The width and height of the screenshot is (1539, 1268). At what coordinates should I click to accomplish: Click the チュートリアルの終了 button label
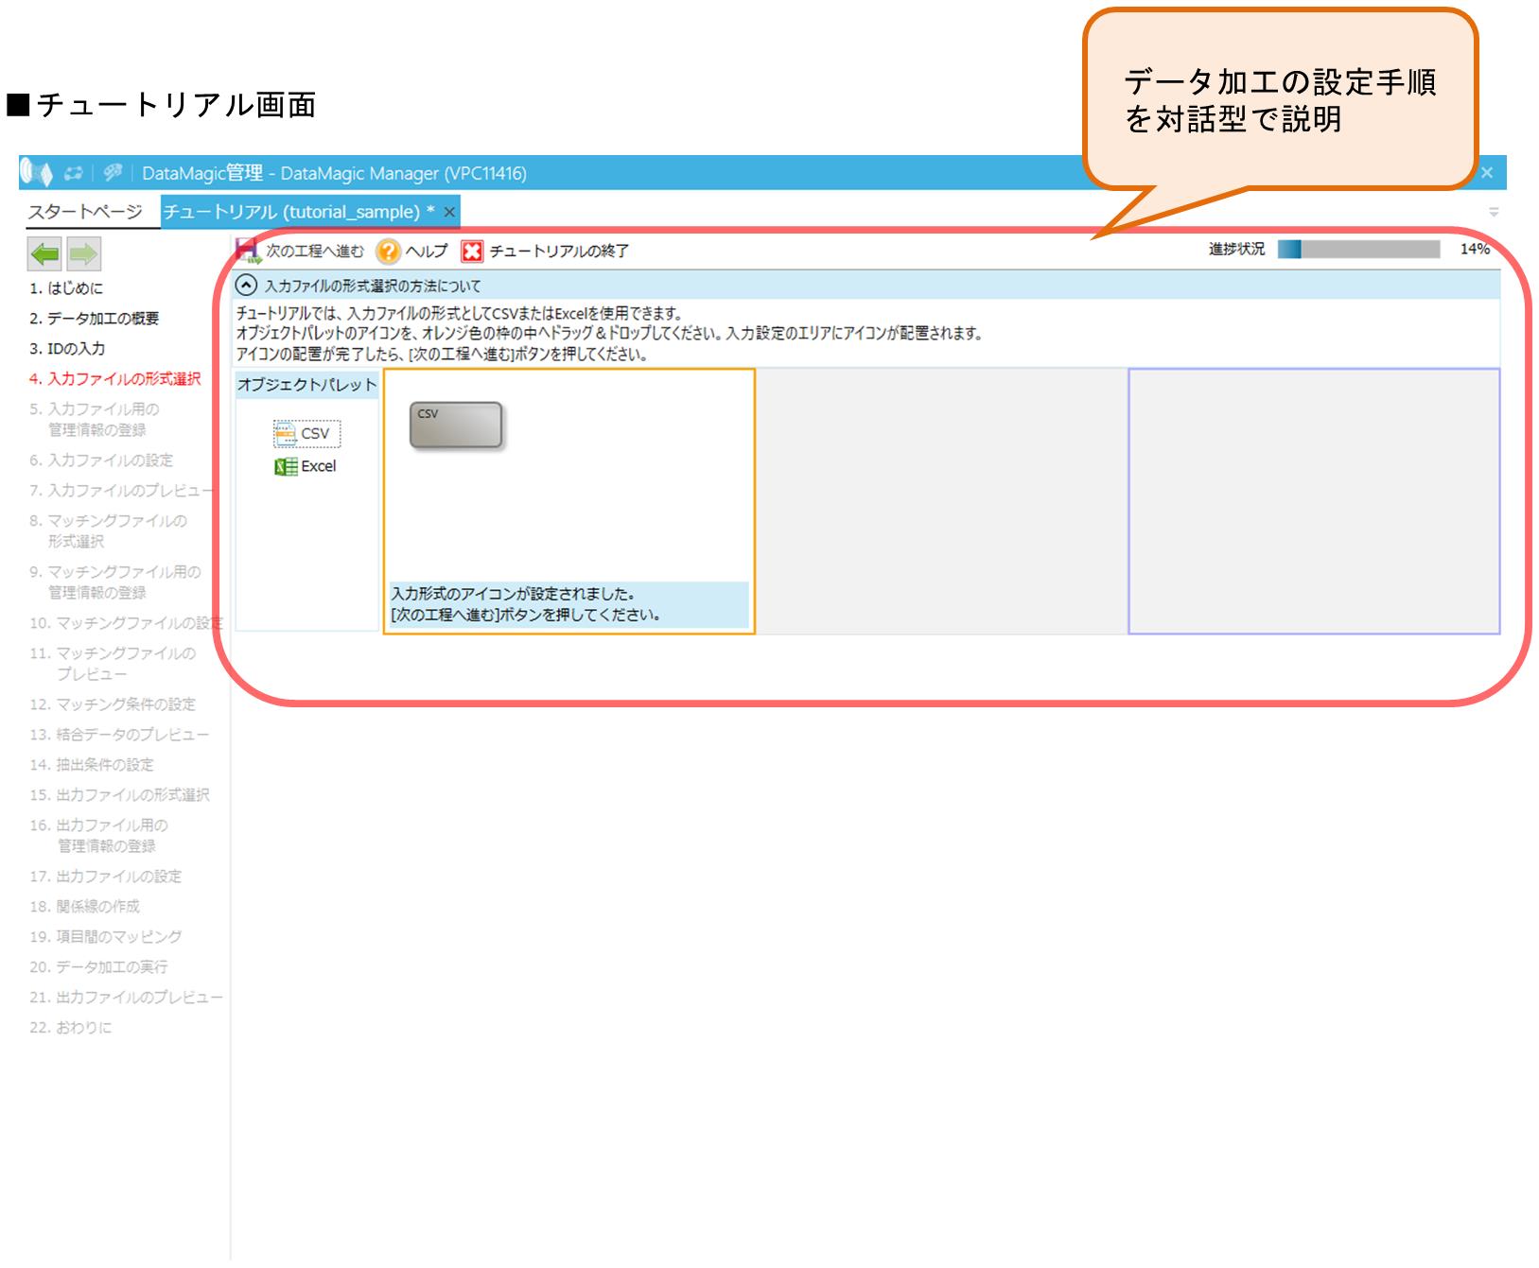[559, 251]
